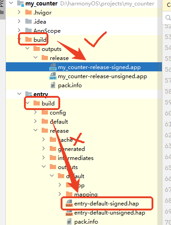Collapse the entry release folder chevron
The image size is (171, 225).
[36, 130]
